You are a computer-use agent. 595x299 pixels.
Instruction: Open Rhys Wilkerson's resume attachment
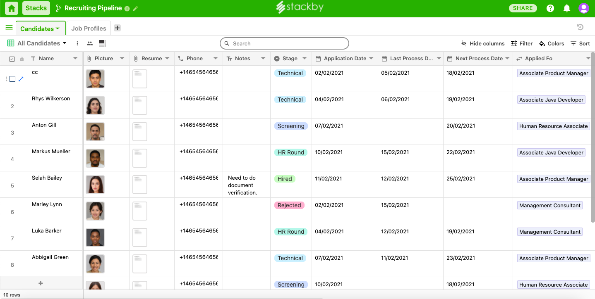coord(140,105)
